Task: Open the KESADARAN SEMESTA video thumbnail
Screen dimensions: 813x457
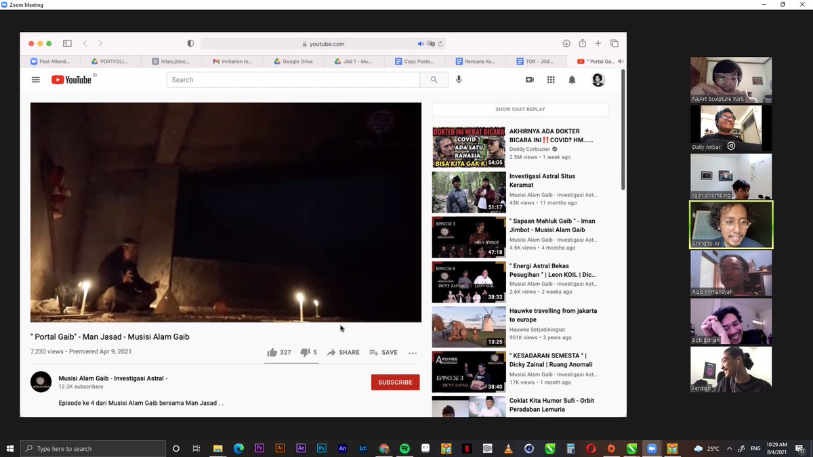Action: tap(469, 372)
